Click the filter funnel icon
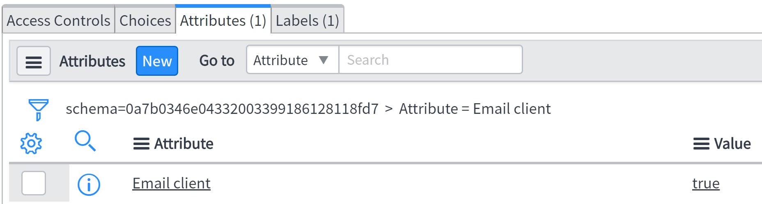762x204 pixels. (x=38, y=109)
